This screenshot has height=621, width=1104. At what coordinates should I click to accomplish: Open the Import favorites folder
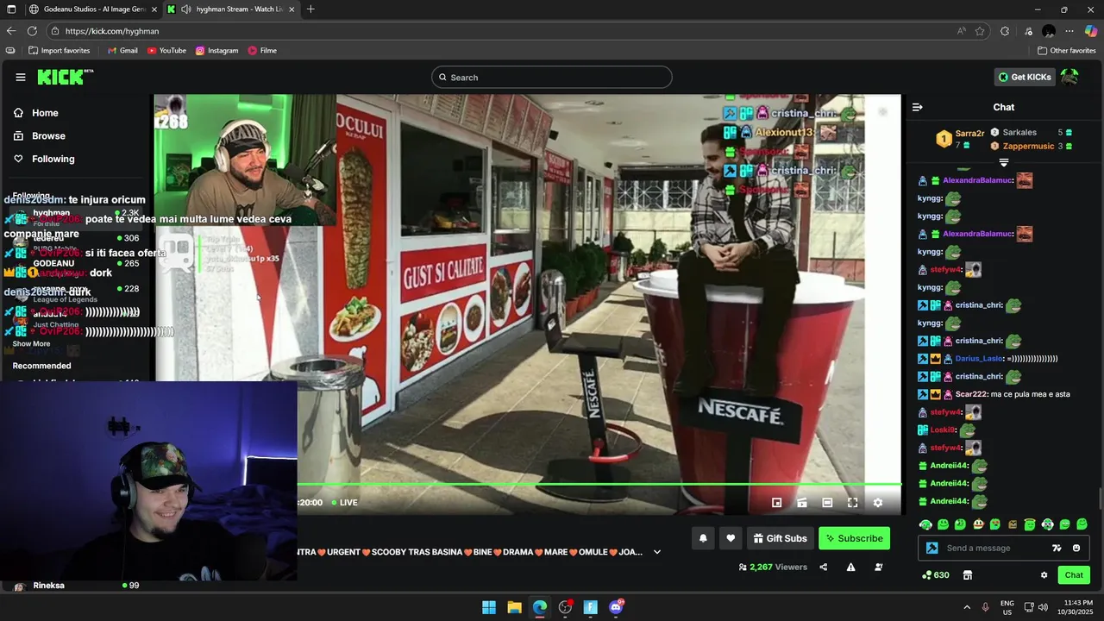coord(60,51)
